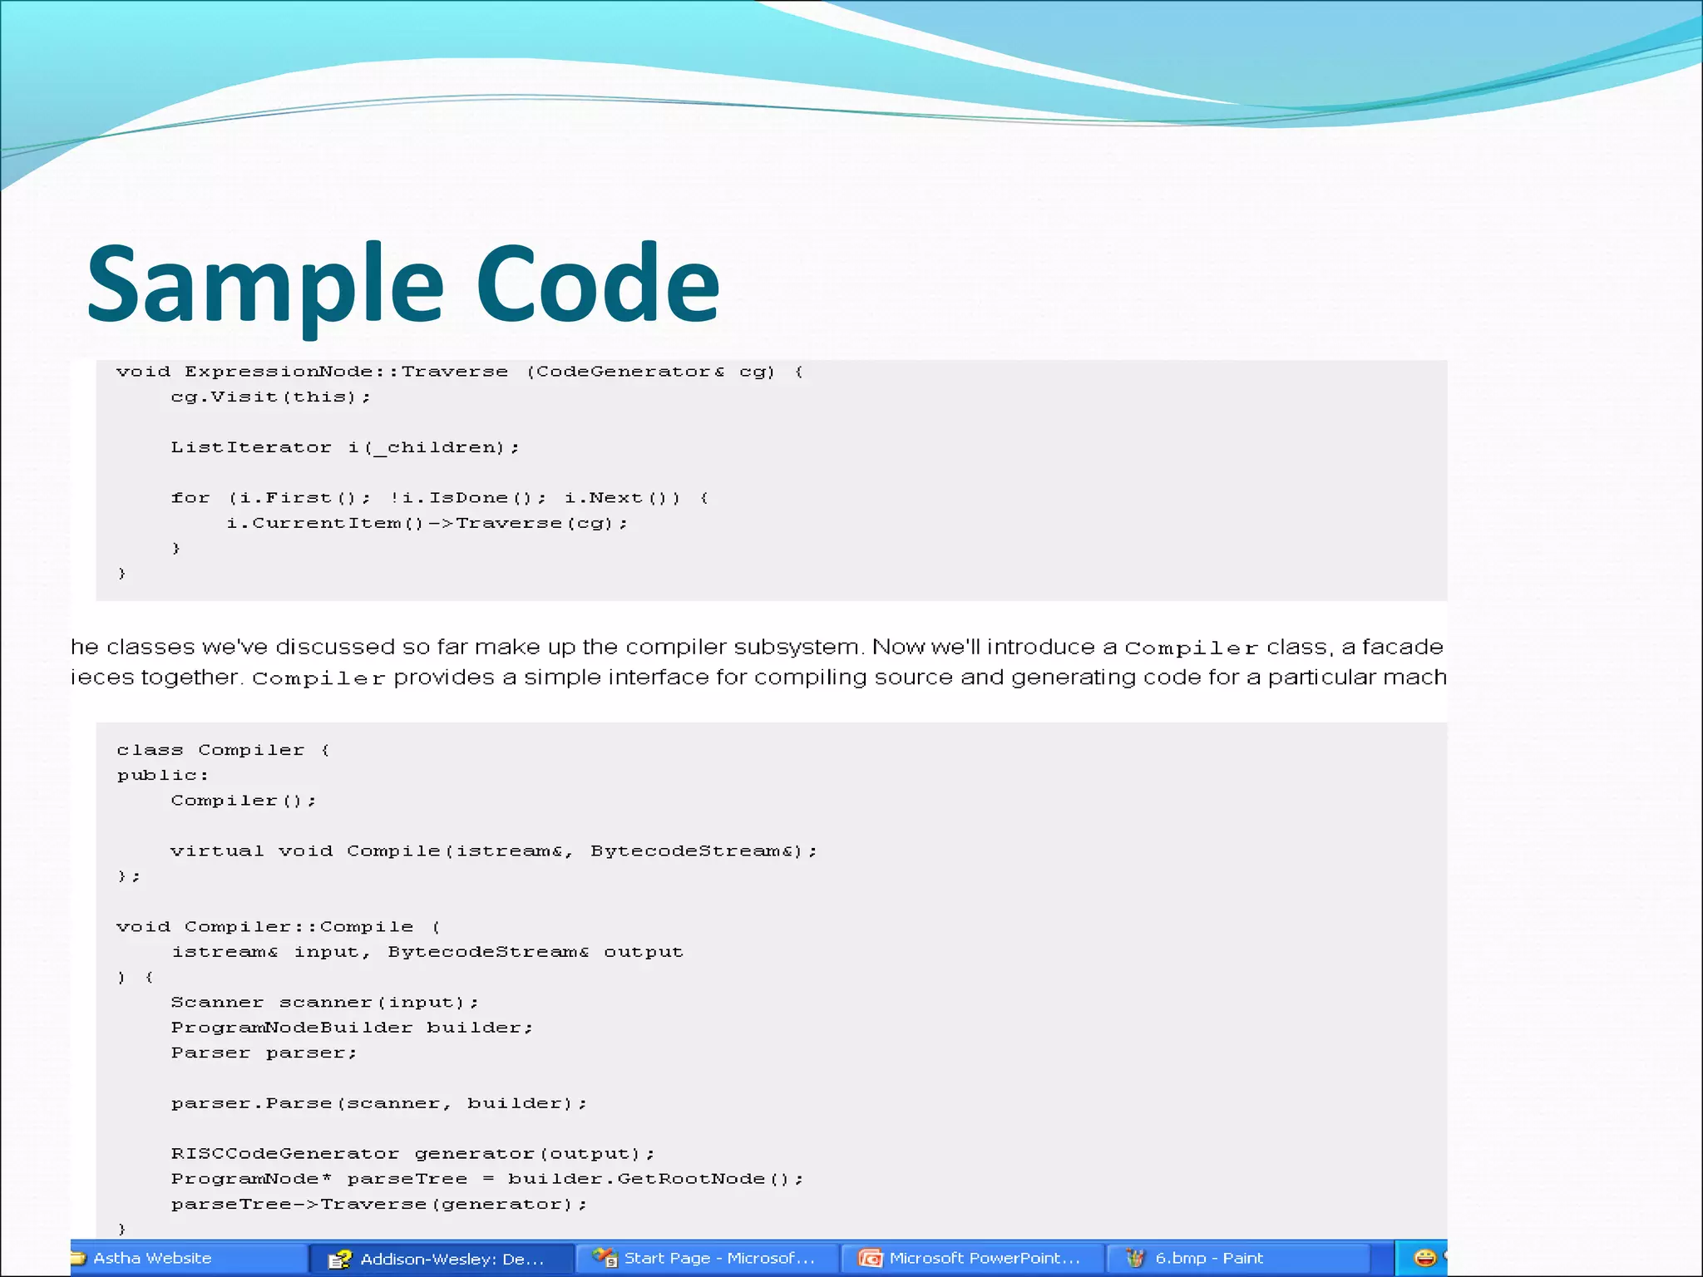Click the 'ListIterator i(_children);' line

345,447
